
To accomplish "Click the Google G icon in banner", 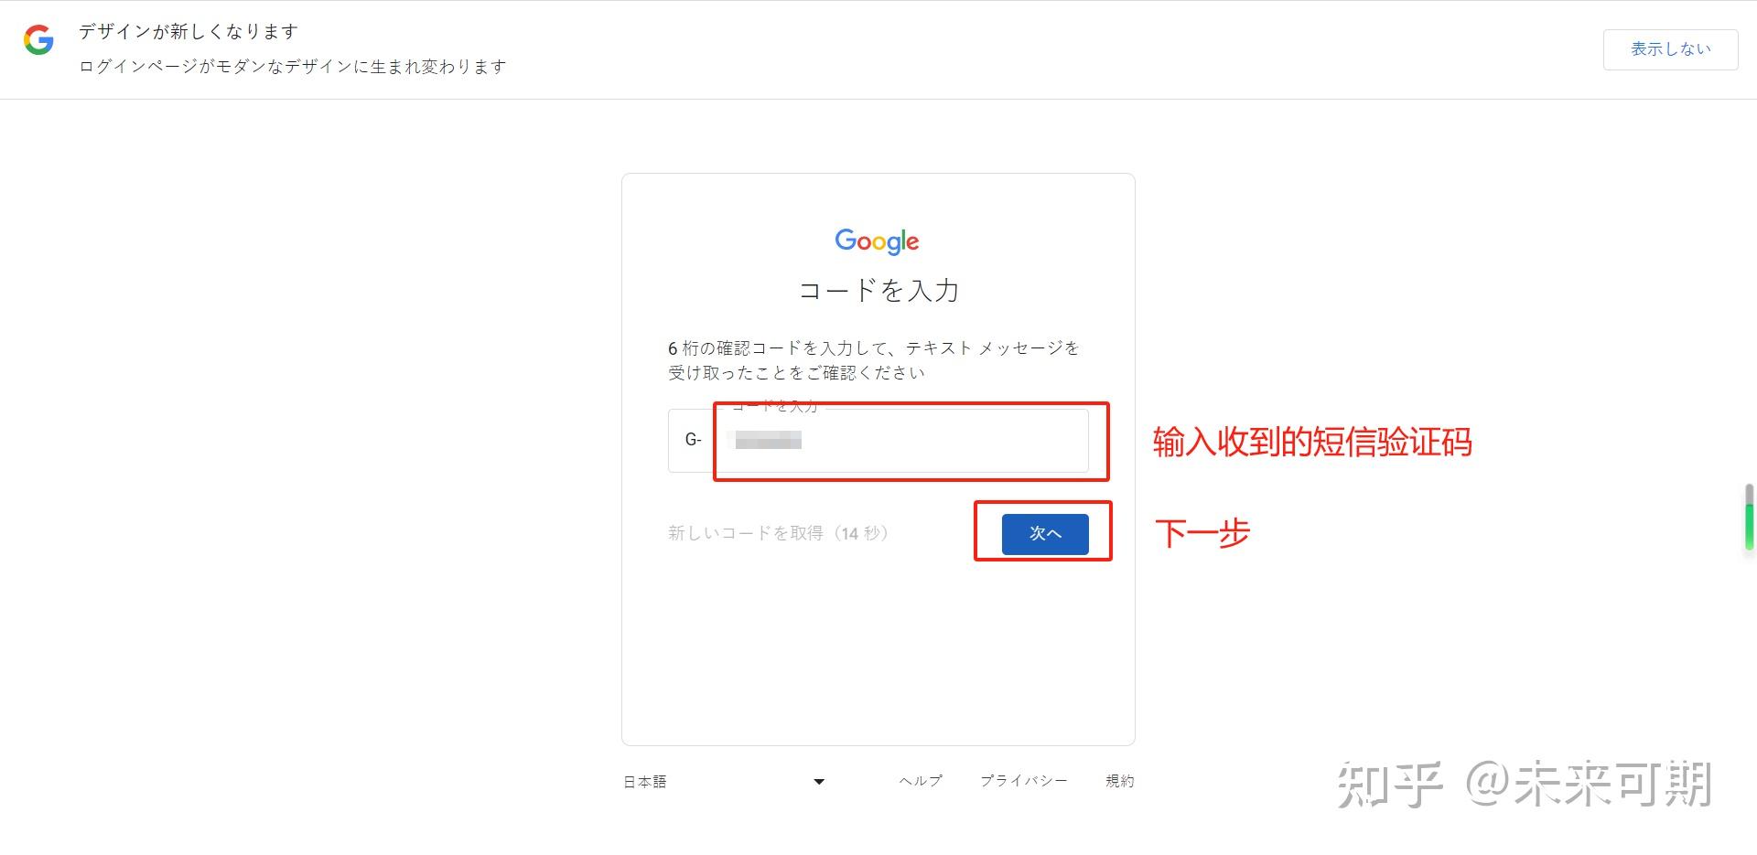I will 38,40.
